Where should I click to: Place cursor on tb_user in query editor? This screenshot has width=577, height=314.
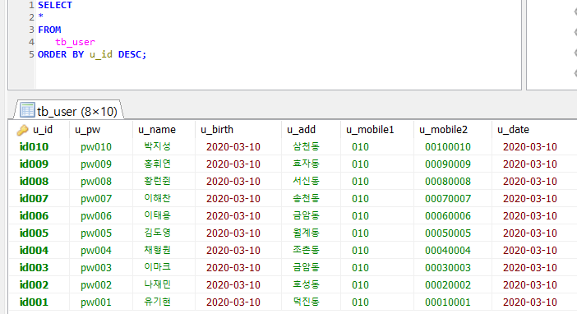75,43
